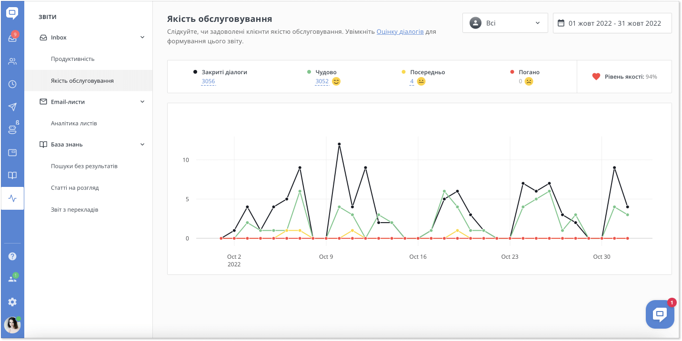Image resolution: width=682 pixels, height=341 pixels.
Task: Open the Inbox icon with the 9 badge
Action: [x=12, y=38]
